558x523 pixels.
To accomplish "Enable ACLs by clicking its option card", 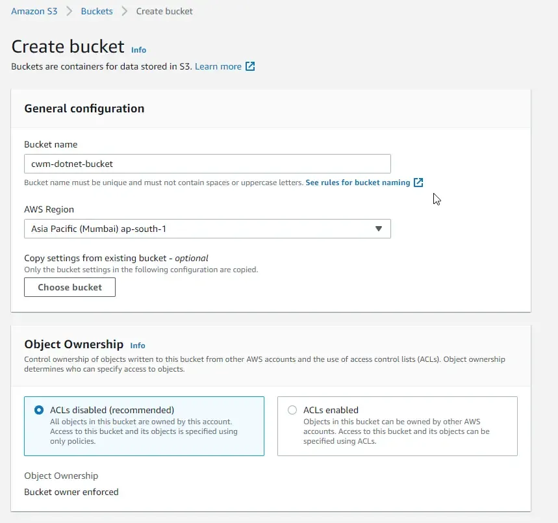I will pyautogui.click(x=397, y=426).
